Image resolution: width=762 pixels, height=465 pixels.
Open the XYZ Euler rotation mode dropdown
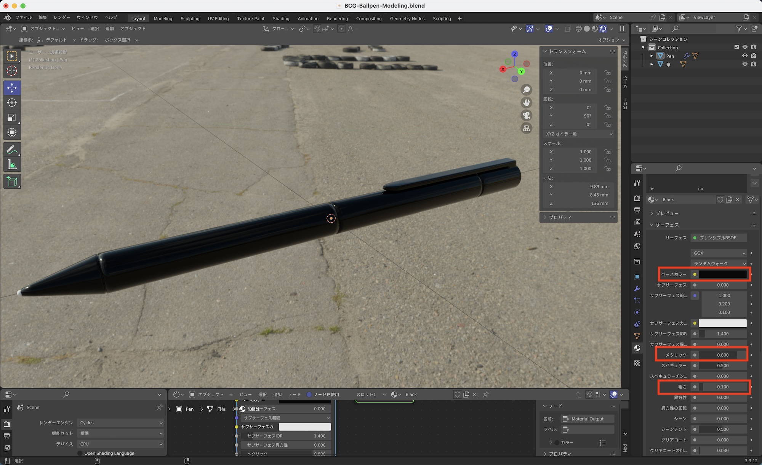pyautogui.click(x=579, y=134)
